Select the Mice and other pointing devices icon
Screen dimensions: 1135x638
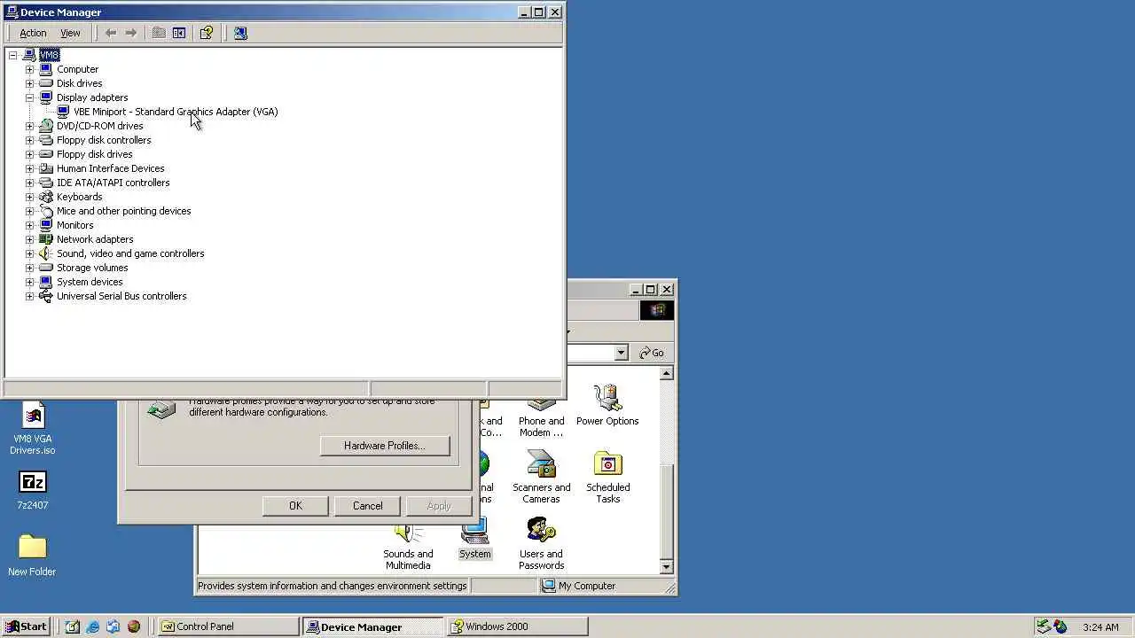[46, 211]
